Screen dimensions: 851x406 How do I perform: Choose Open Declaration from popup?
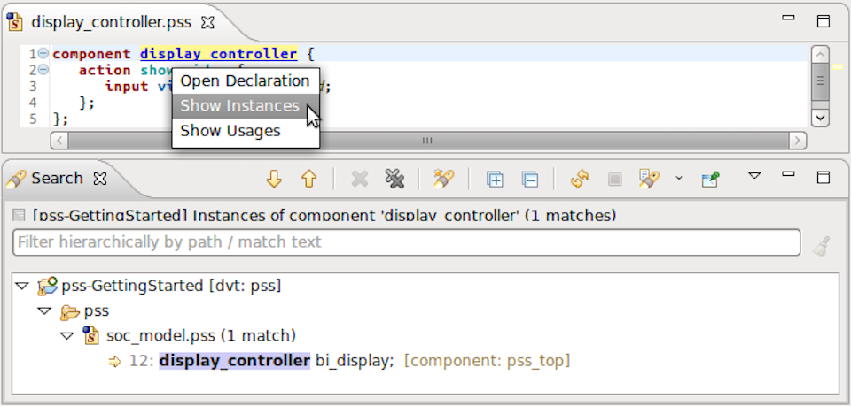(x=246, y=81)
